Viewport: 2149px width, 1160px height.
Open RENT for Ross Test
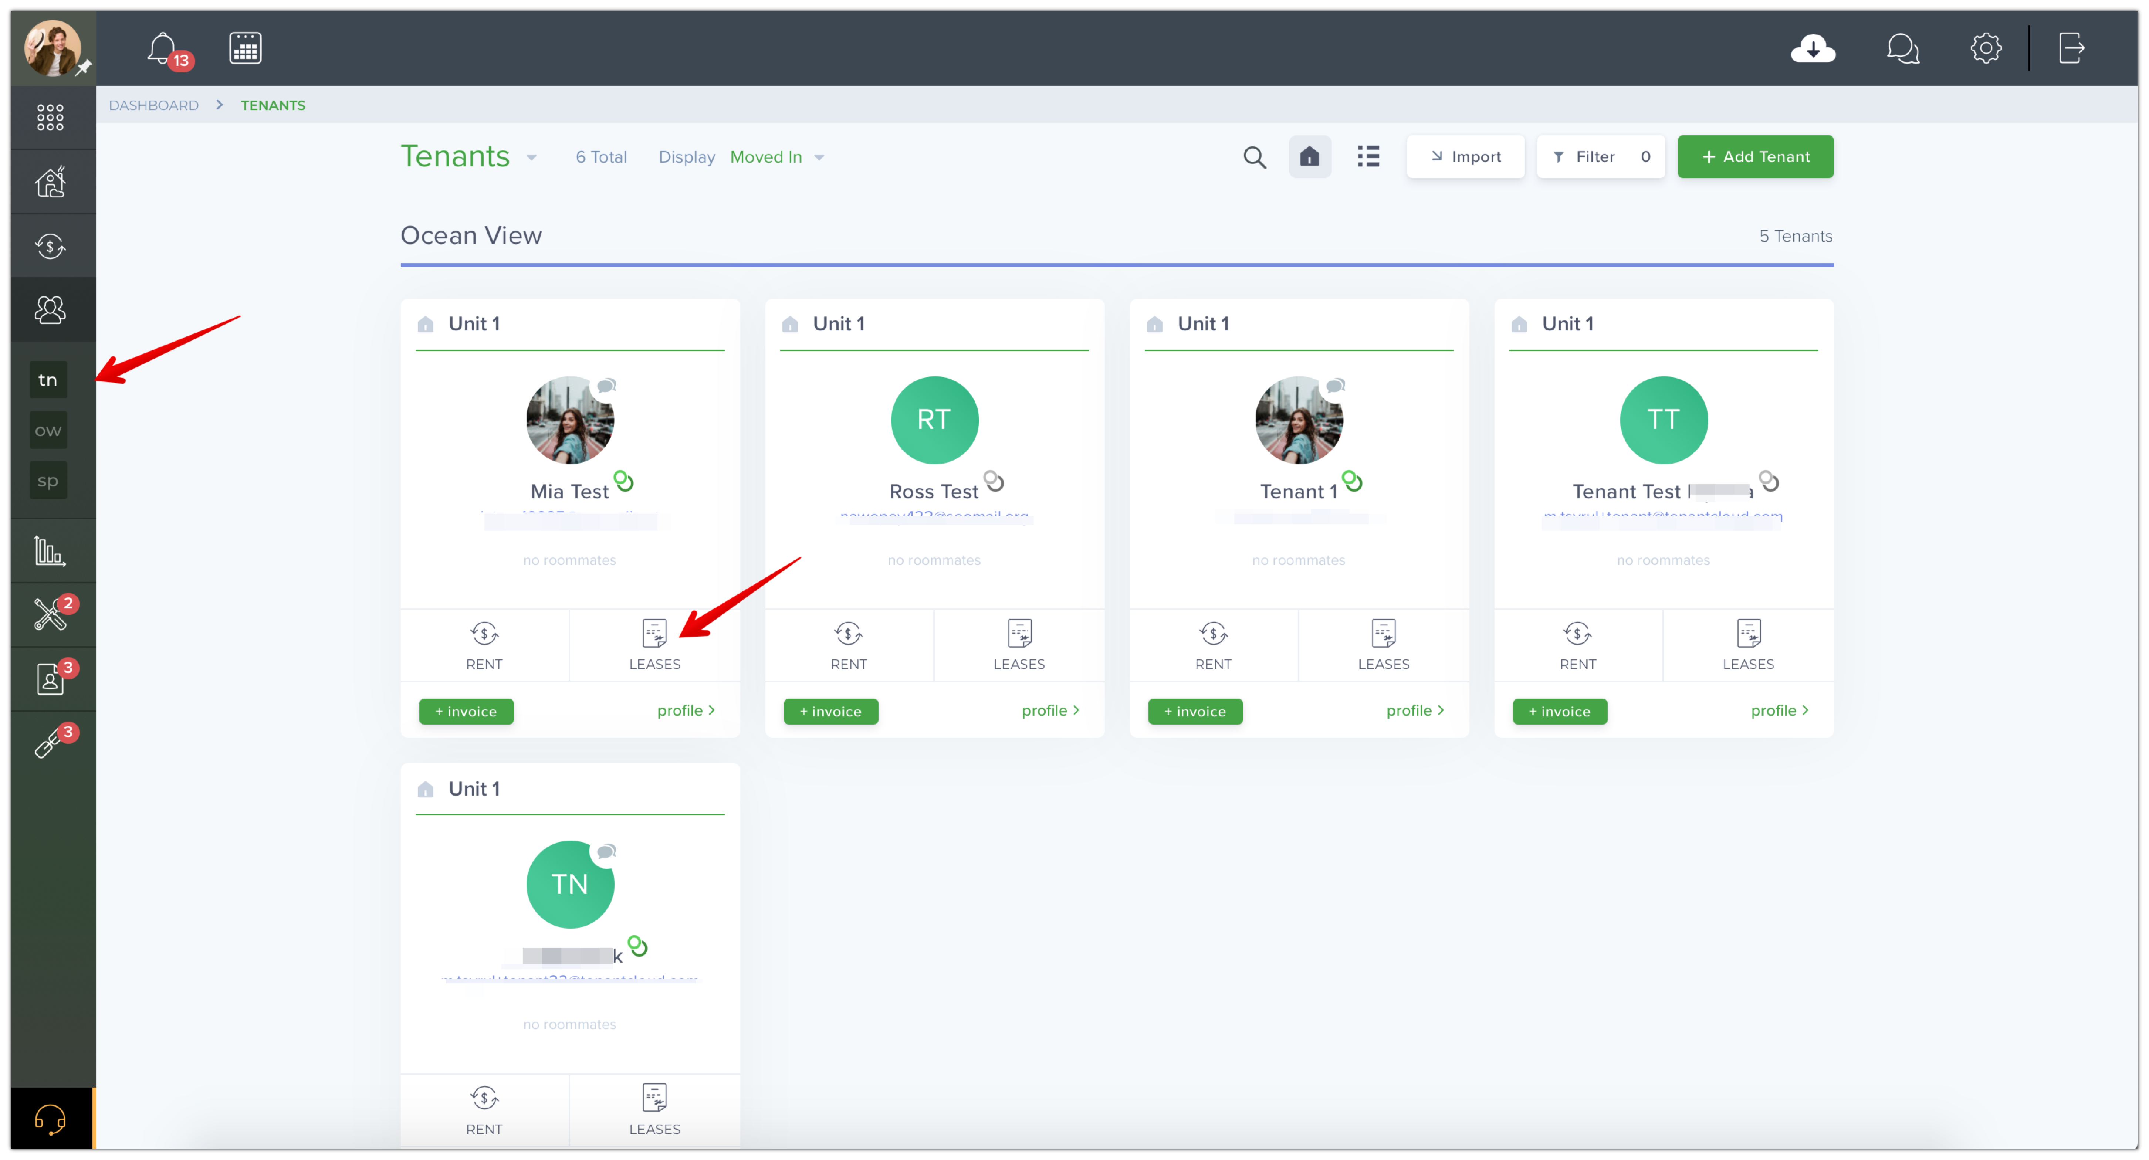pos(849,645)
